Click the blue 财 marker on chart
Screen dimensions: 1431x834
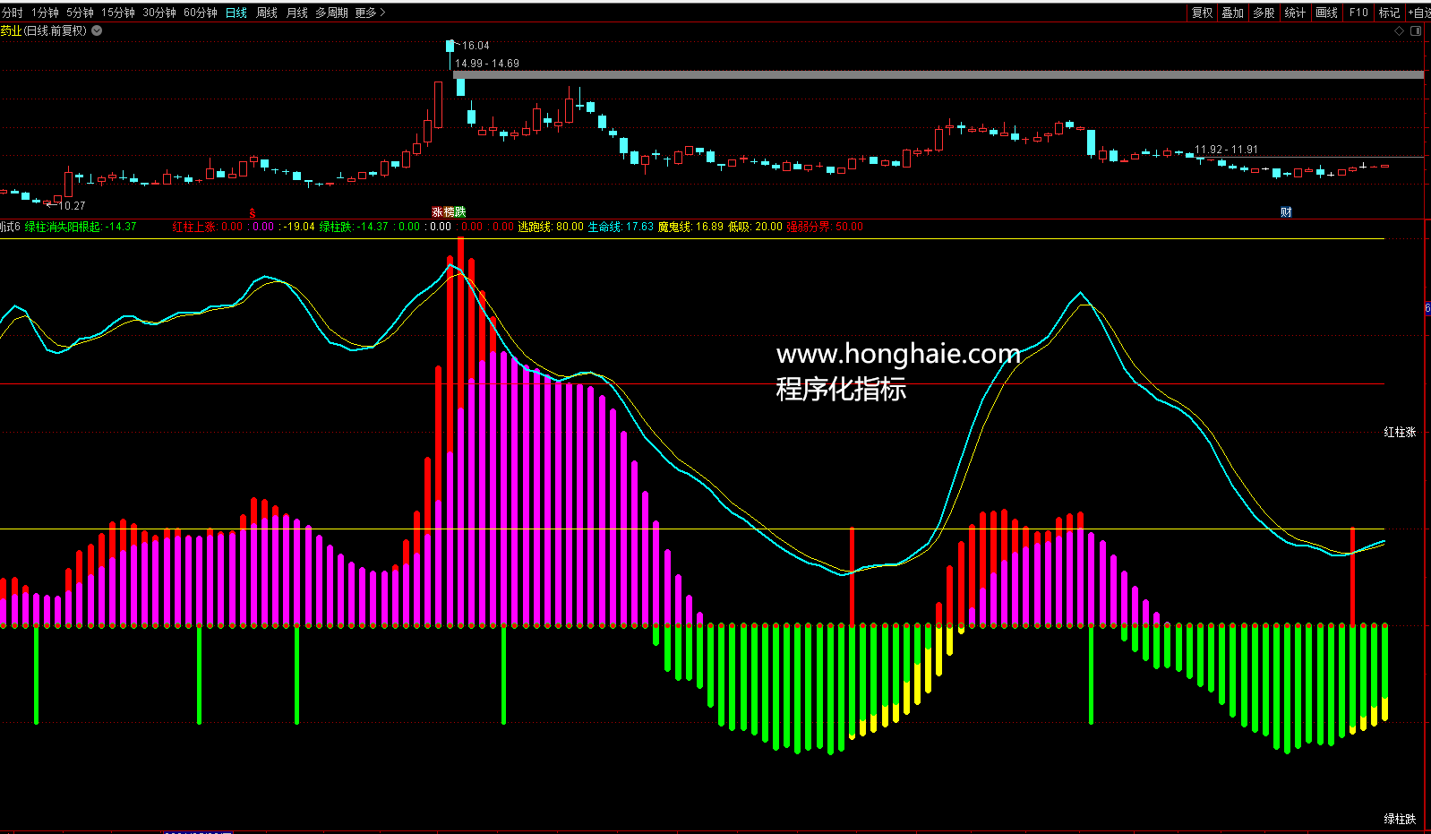[x=1286, y=212]
